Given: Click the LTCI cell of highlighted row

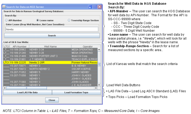Looking at the screenshot, I should point(6,63).
